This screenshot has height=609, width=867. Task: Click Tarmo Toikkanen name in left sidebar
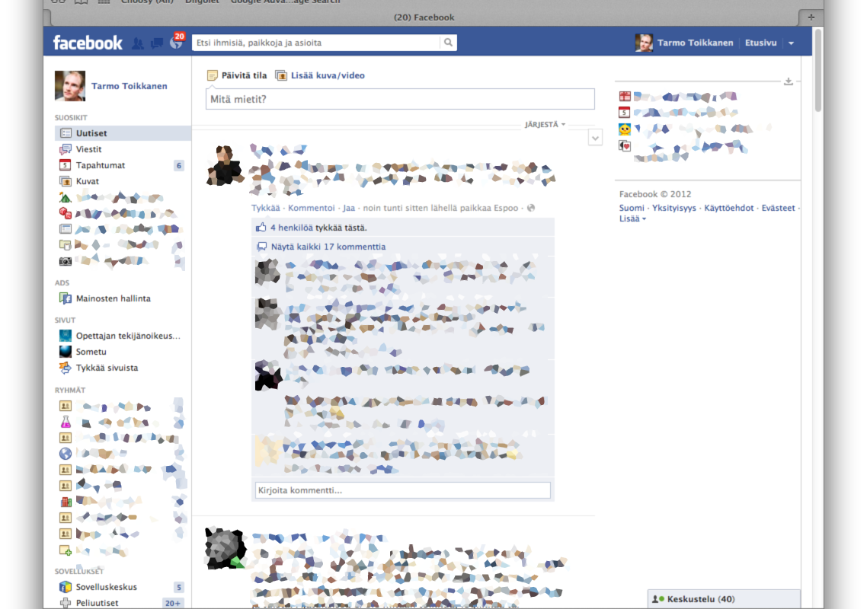coord(130,86)
